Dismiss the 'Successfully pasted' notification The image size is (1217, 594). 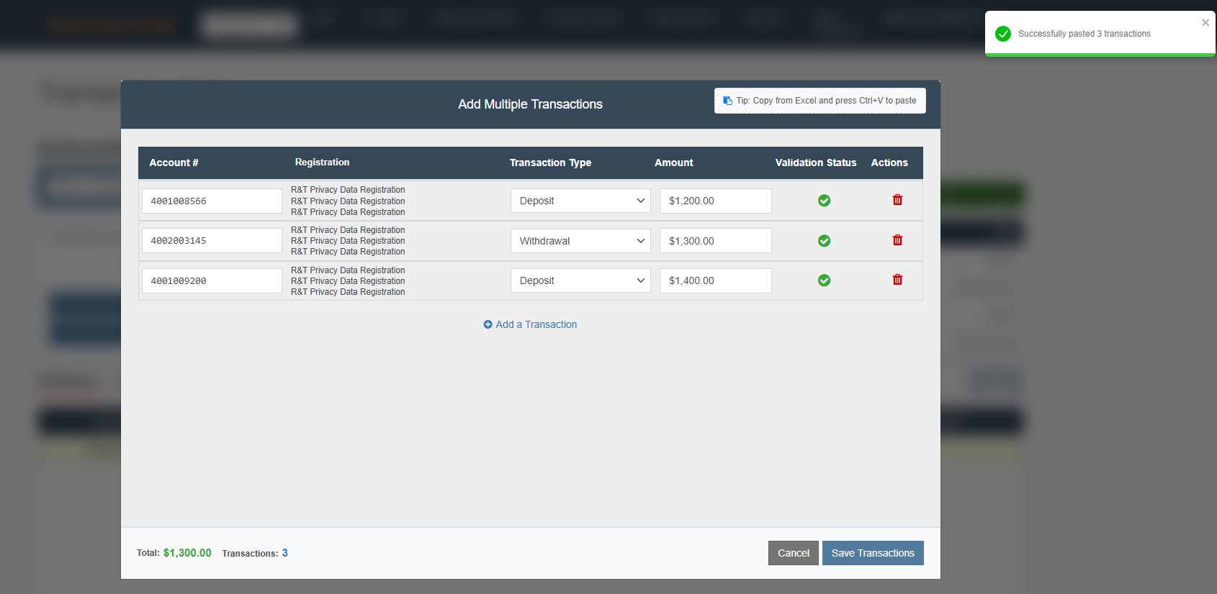[1205, 22]
